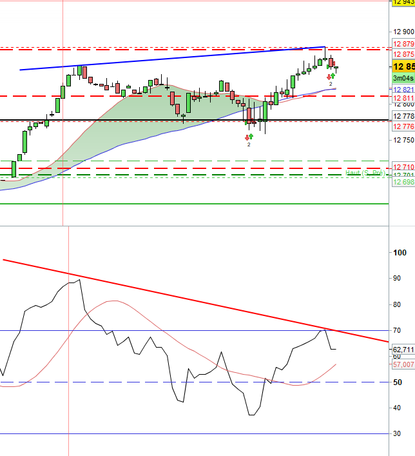Select the solid green horizontal line below the candles
415x456 pixels.
pyautogui.click(x=194, y=204)
